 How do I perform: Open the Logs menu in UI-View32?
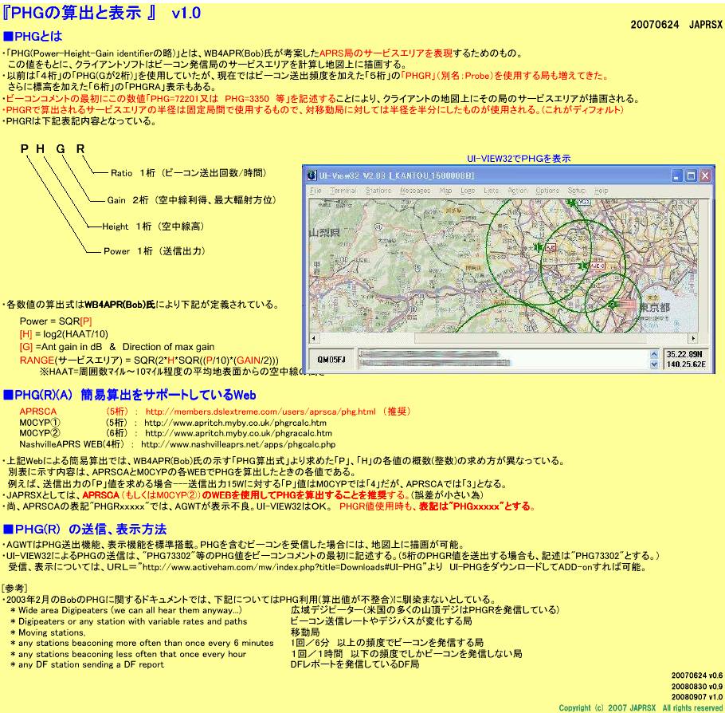[x=468, y=191]
